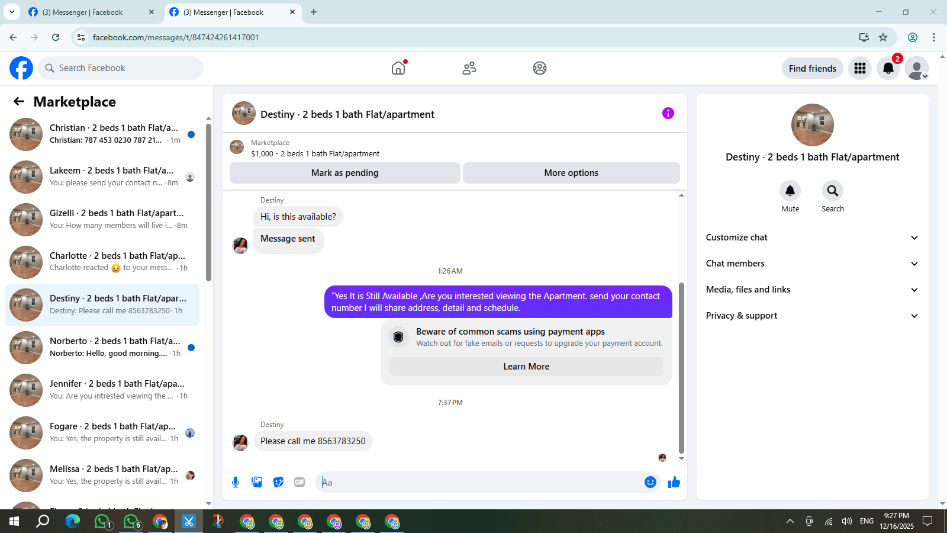The image size is (947, 533).
Task: Go back using the Marketplace back arrow
Action: (x=19, y=101)
